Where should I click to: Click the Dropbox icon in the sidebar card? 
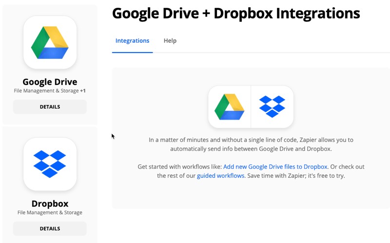click(x=50, y=164)
